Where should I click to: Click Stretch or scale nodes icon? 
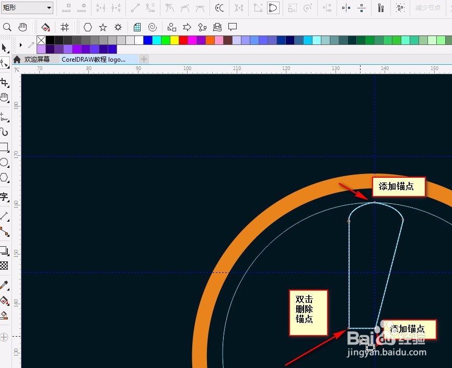point(292,8)
